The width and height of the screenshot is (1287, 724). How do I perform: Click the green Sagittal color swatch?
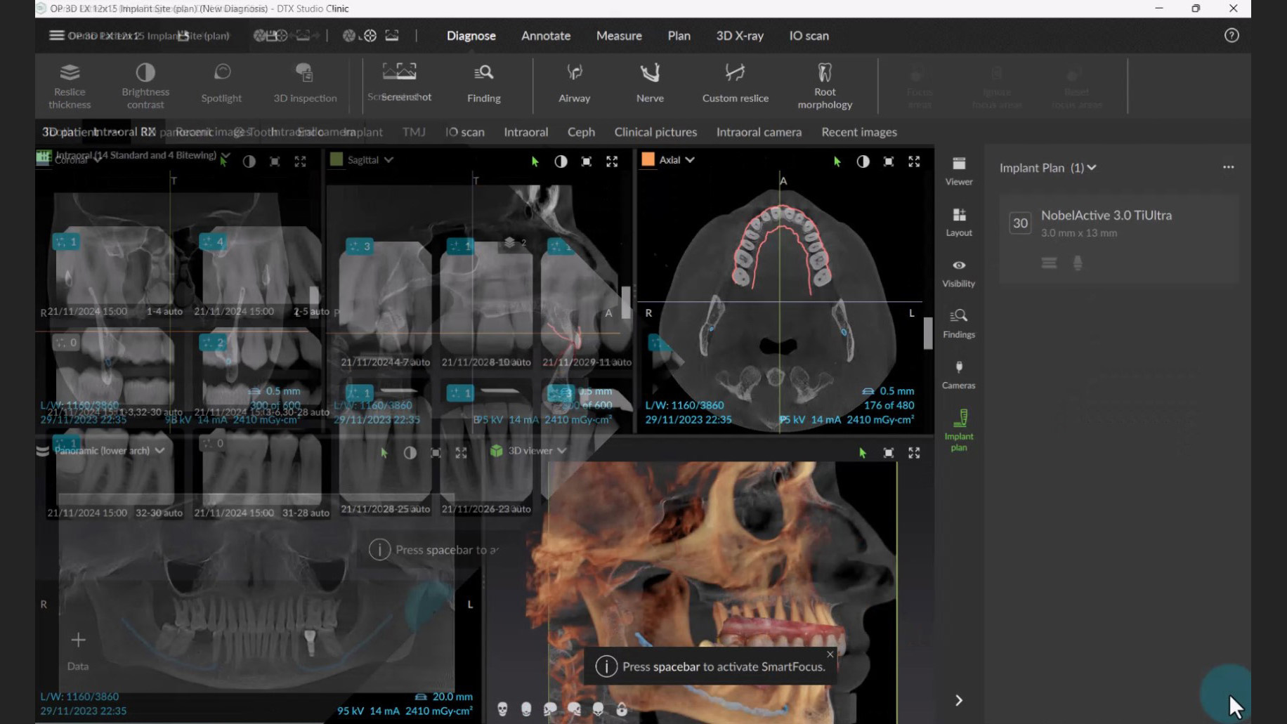coord(337,159)
